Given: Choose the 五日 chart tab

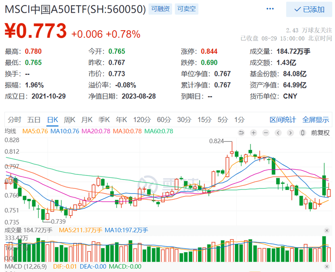Looking at the screenshot, I should [x=34, y=119].
